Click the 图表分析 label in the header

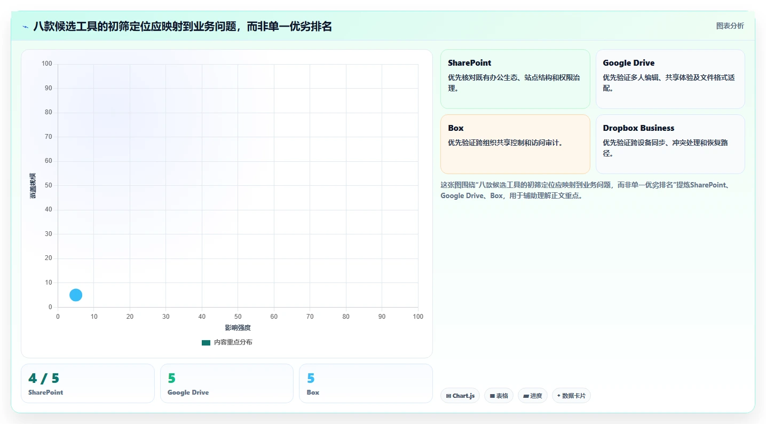(730, 26)
